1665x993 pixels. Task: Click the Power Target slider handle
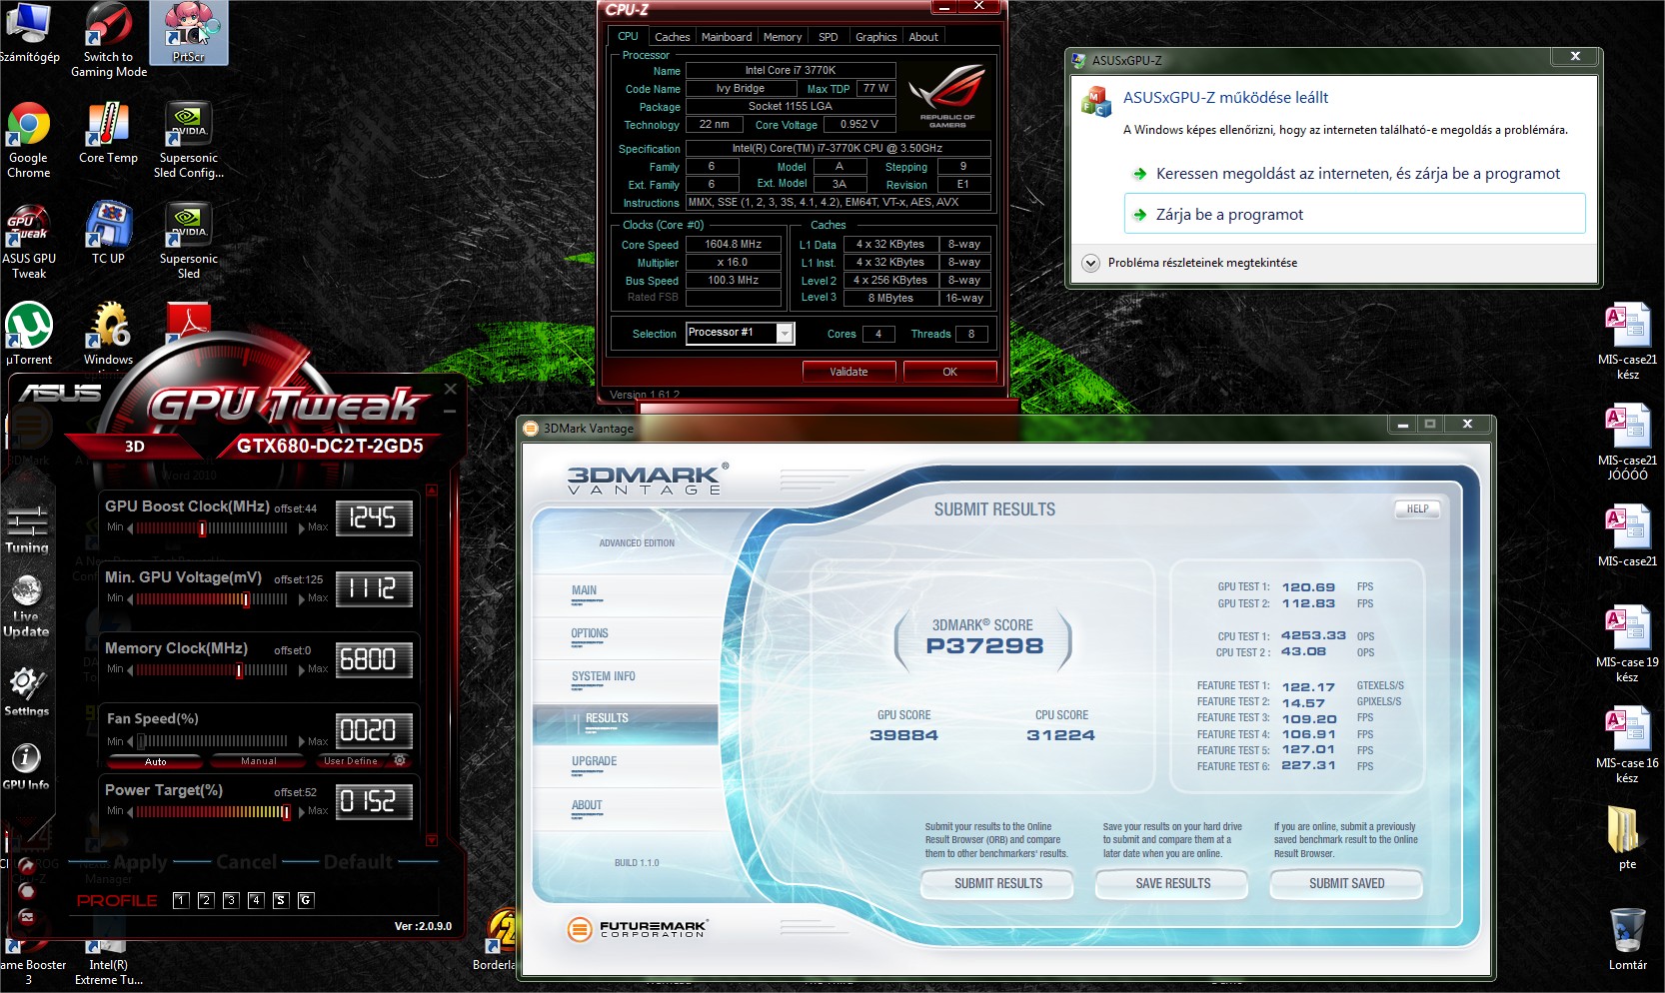(286, 811)
